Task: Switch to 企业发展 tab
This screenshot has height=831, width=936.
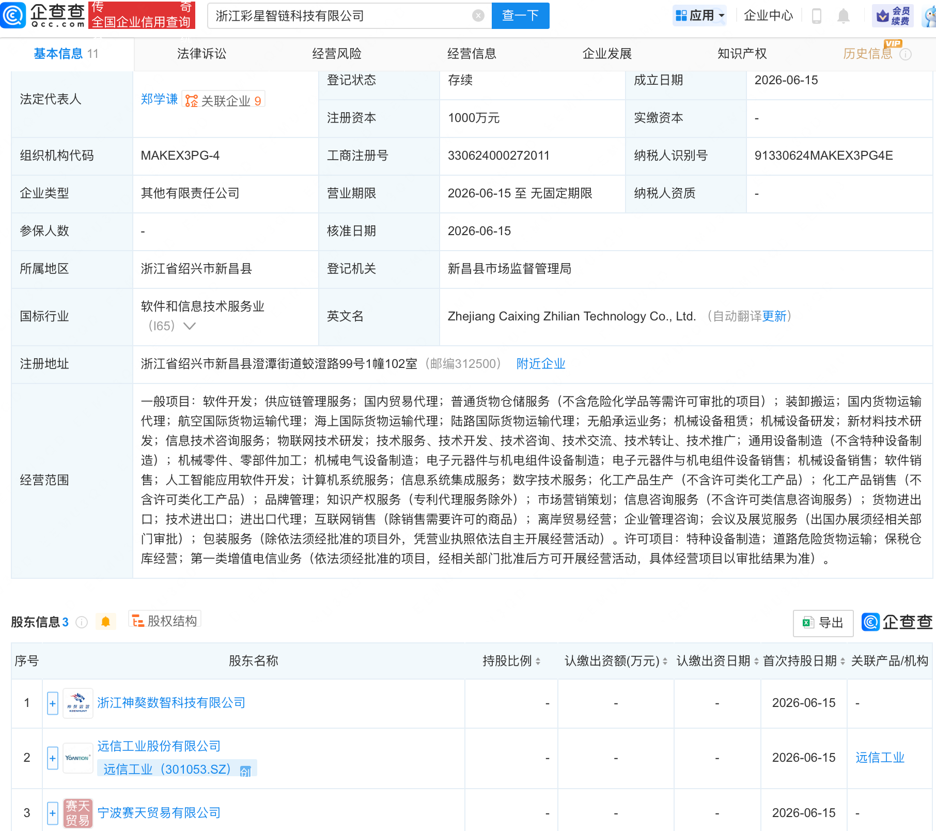Action: 607,54
